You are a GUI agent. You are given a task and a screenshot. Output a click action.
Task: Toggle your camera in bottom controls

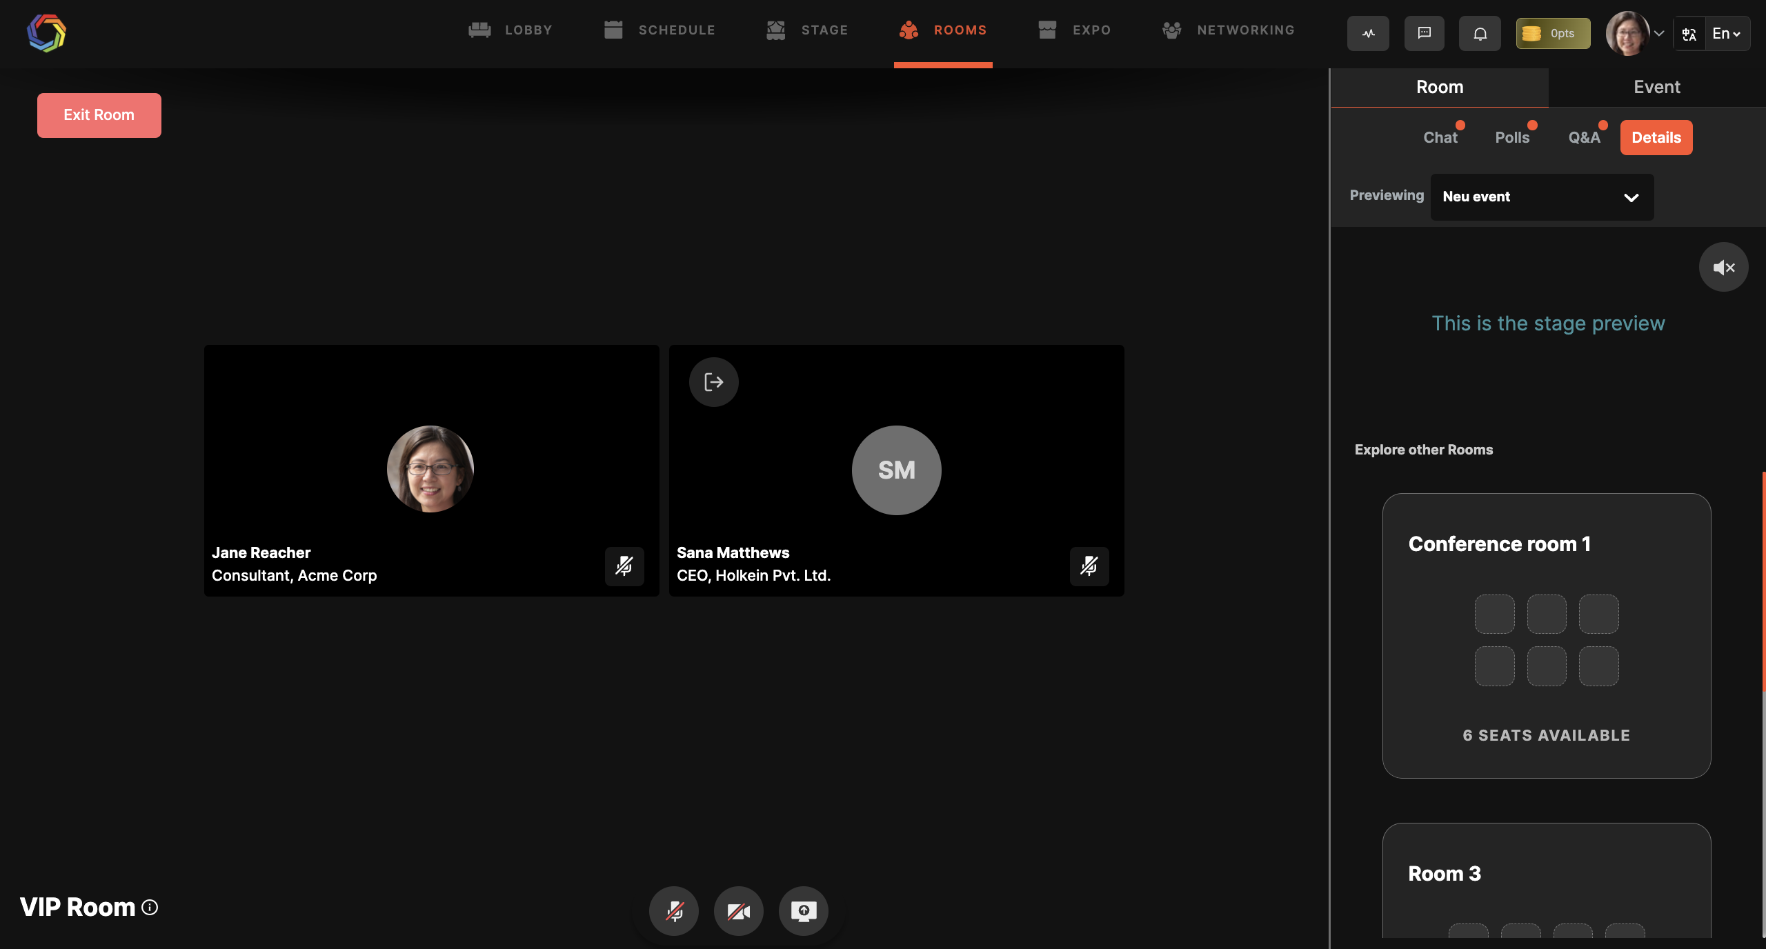[738, 911]
